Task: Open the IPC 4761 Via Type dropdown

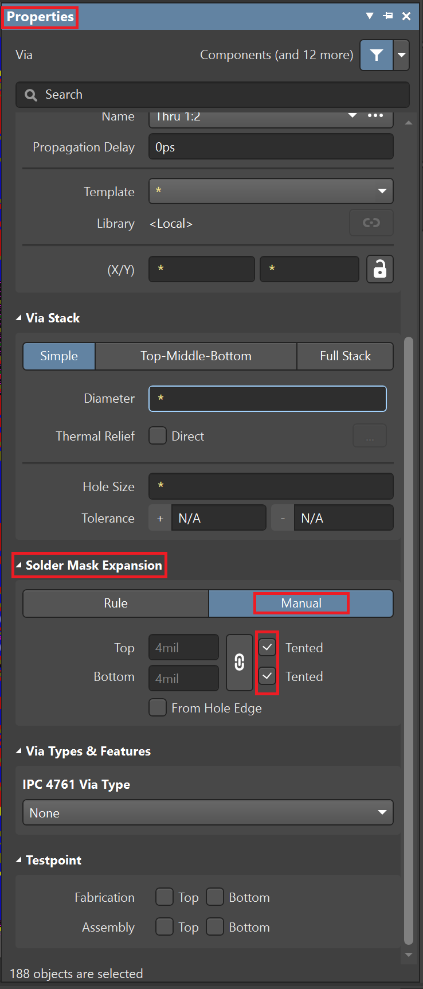Action: coord(207,812)
